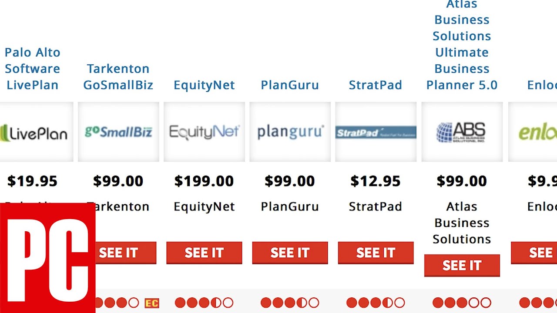Click SEE IT under Atlas Business Solutions

click(462, 265)
